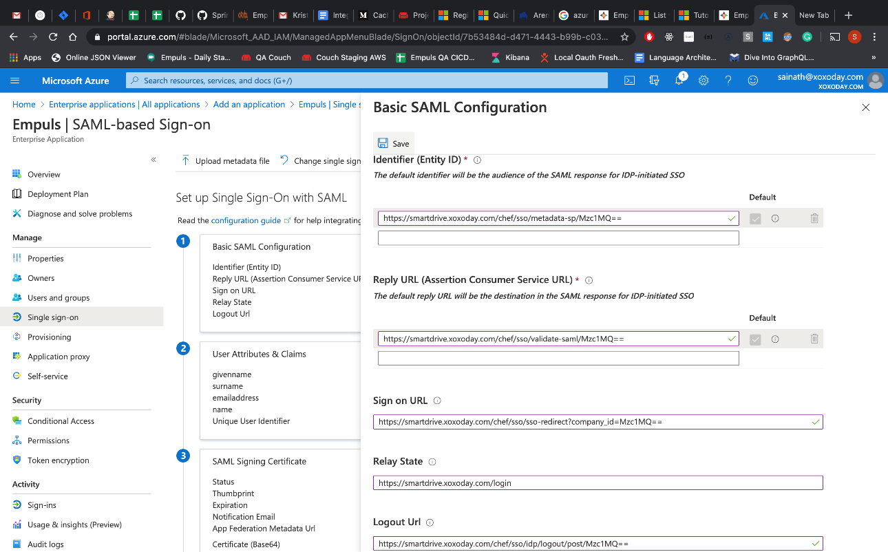Click the info icon next to Identifier (Entity ID)
888x552 pixels.
[477, 160]
